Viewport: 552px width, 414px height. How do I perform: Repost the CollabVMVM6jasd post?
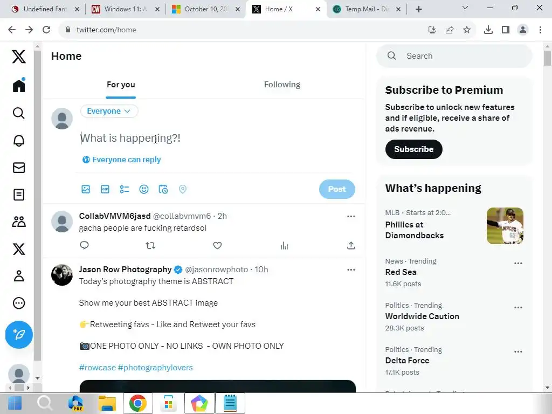(x=150, y=245)
